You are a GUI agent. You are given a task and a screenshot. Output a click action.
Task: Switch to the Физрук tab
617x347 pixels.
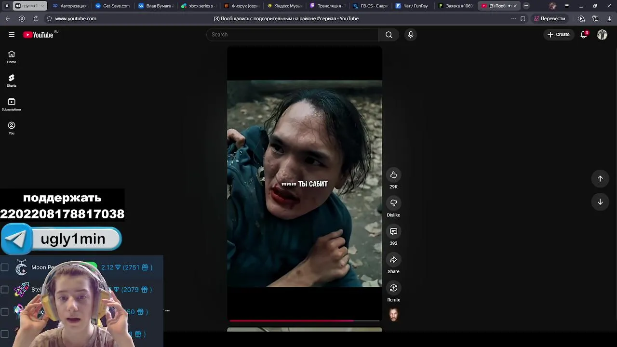[x=242, y=6]
